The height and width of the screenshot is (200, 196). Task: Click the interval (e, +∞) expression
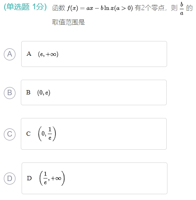48,54
